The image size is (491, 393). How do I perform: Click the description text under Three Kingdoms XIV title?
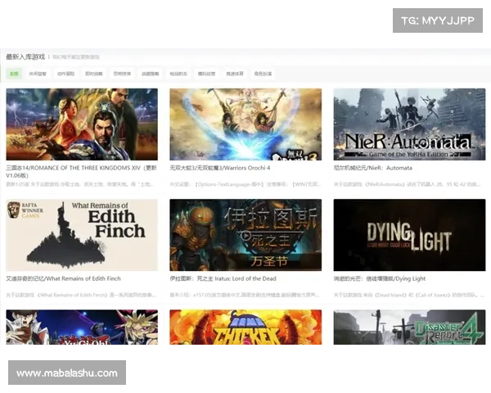point(80,184)
